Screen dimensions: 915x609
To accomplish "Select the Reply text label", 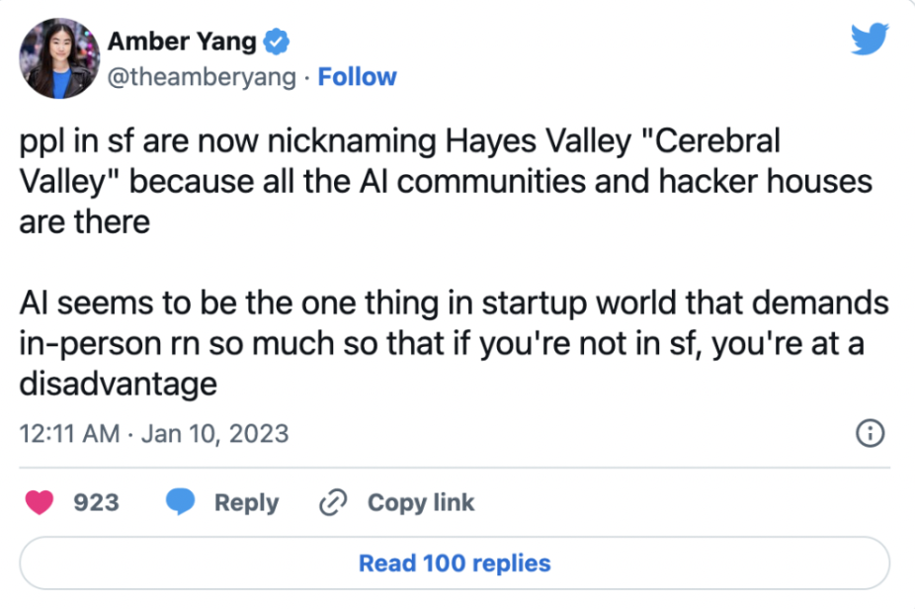I will (246, 502).
